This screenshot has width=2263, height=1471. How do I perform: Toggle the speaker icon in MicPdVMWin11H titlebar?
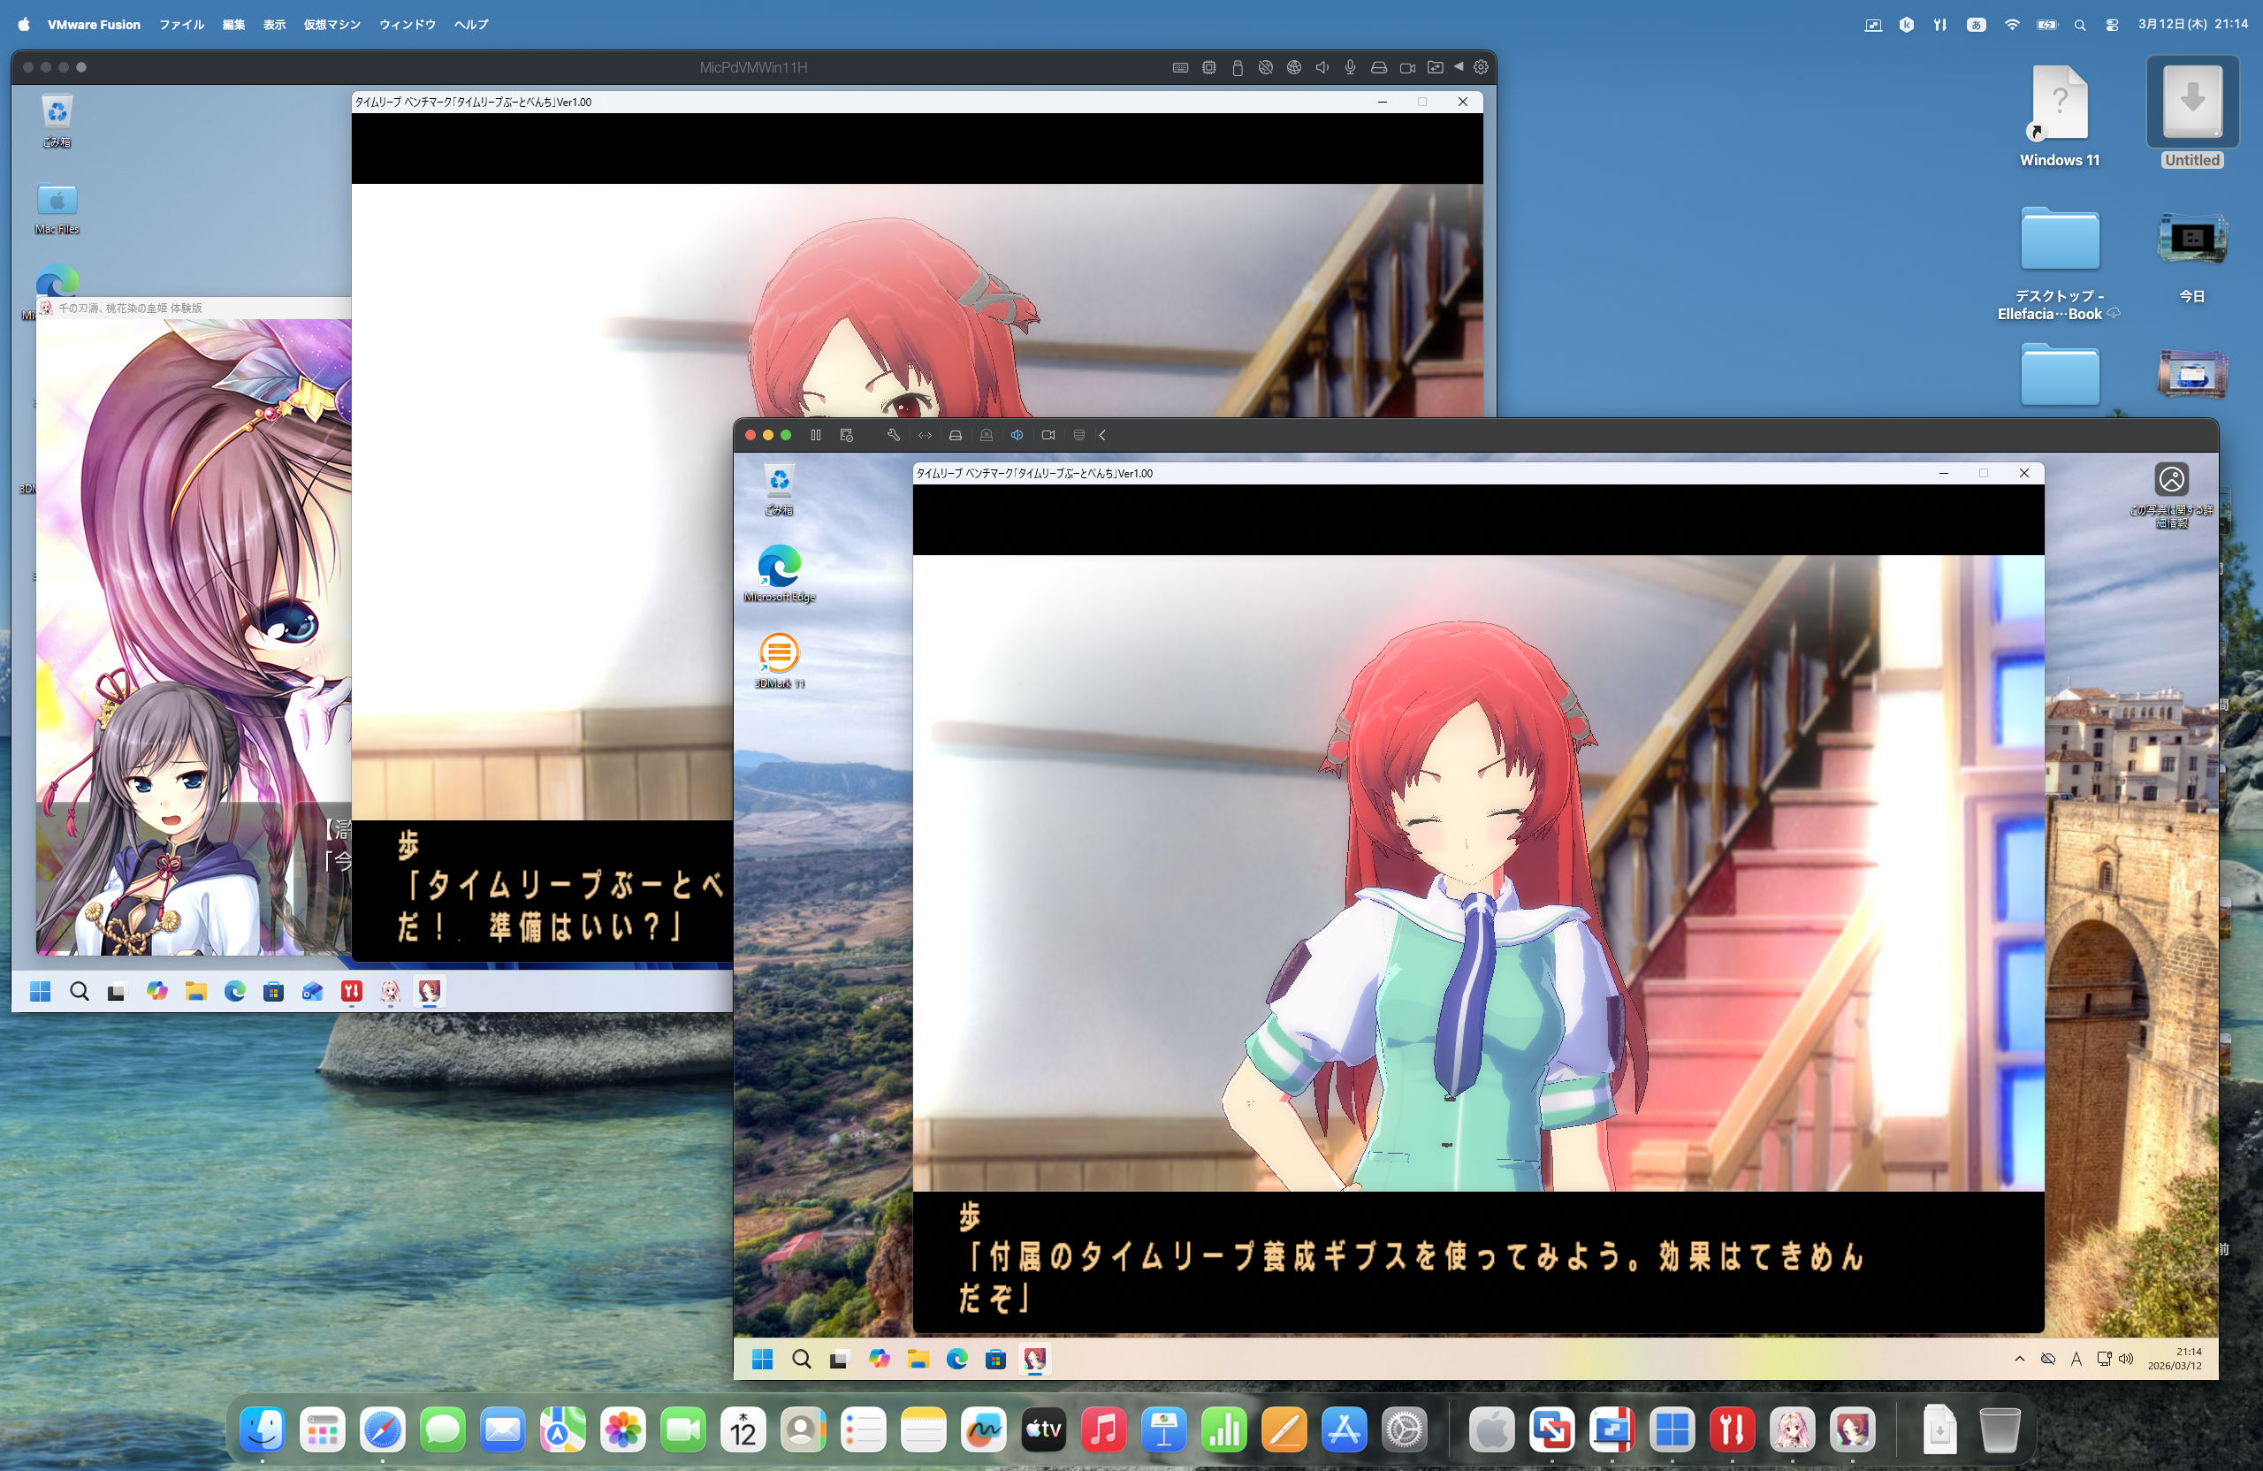coord(1322,67)
